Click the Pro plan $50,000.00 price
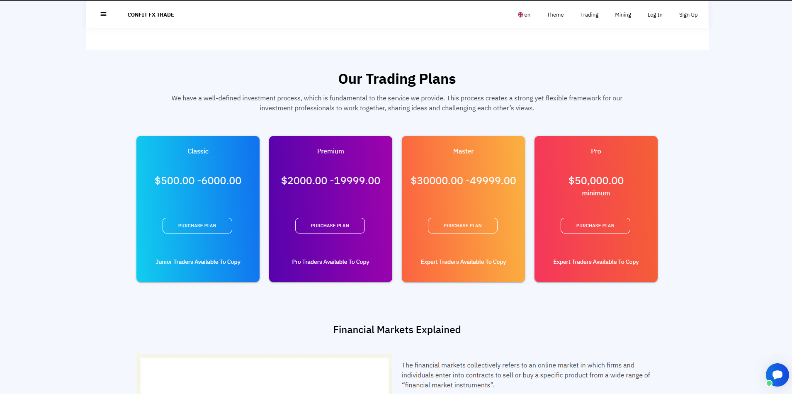The image size is (792, 394). coord(596,181)
